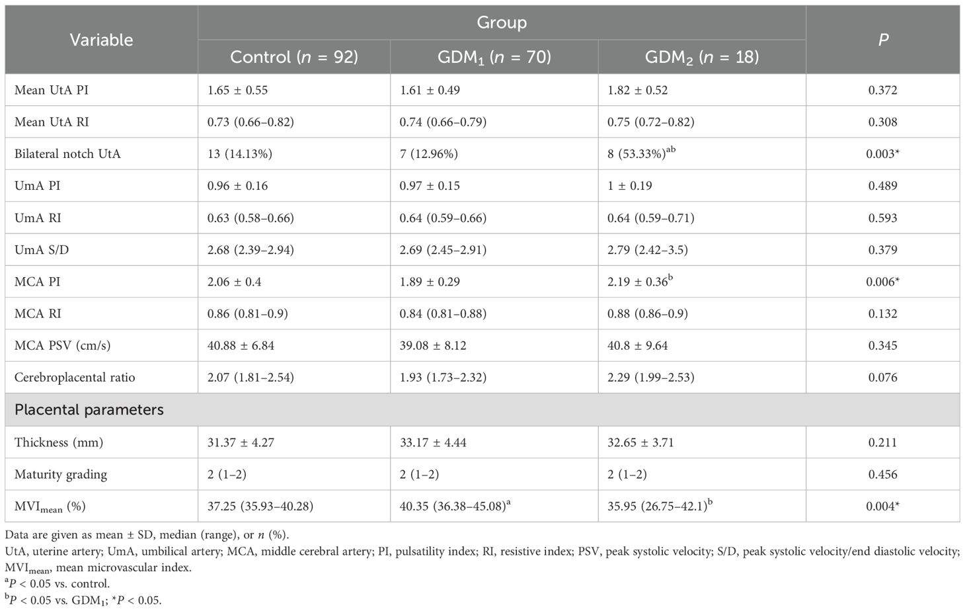Click the Cerebroplacental ratio row label
The width and height of the screenshot is (965, 611).
coord(75,378)
